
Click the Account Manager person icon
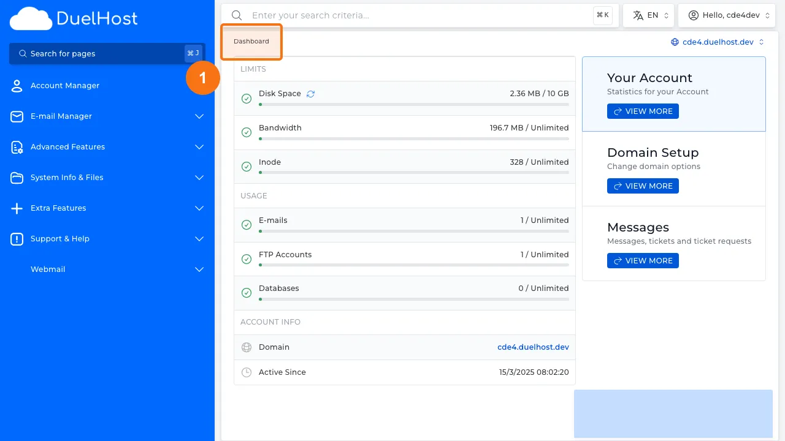(x=17, y=85)
